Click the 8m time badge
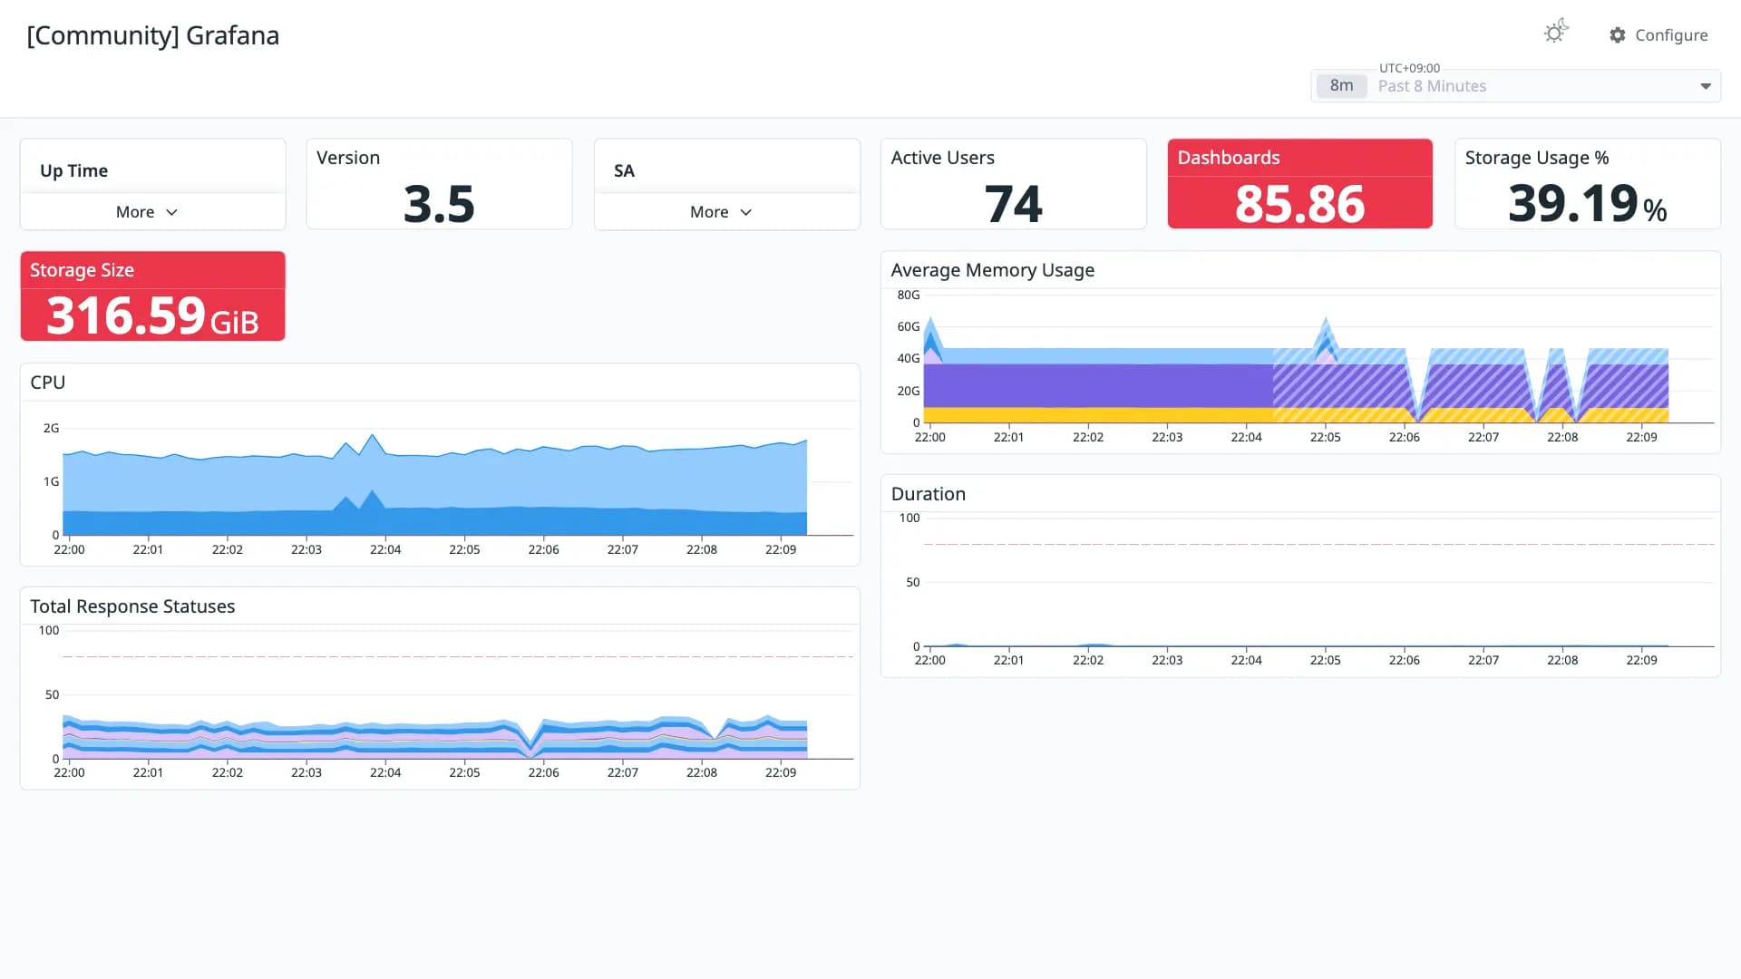1741x979 pixels. point(1341,86)
